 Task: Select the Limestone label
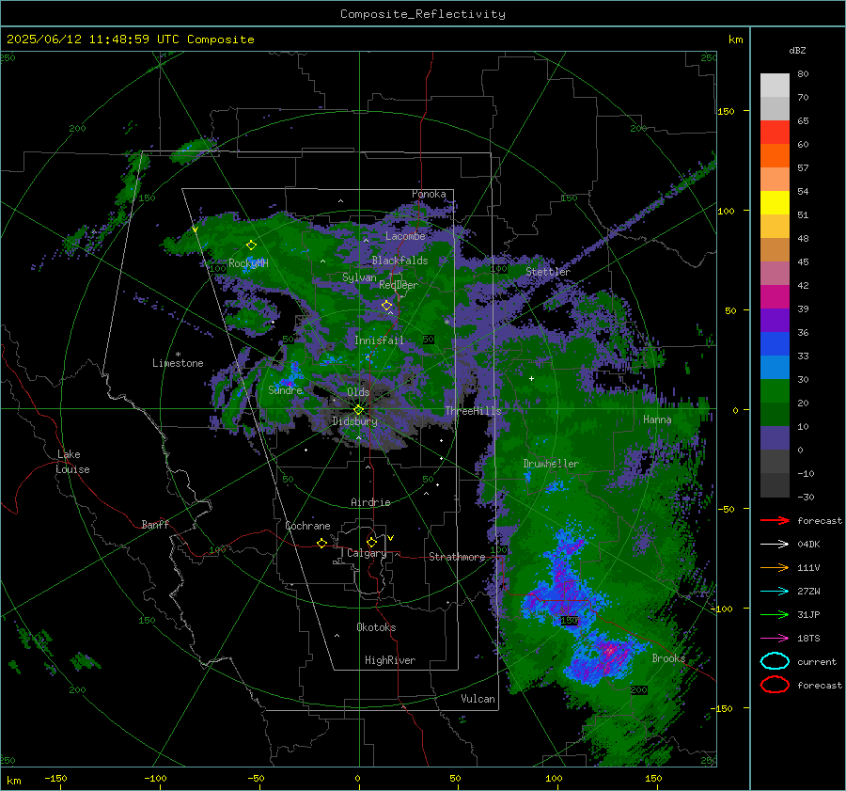pyautogui.click(x=178, y=363)
